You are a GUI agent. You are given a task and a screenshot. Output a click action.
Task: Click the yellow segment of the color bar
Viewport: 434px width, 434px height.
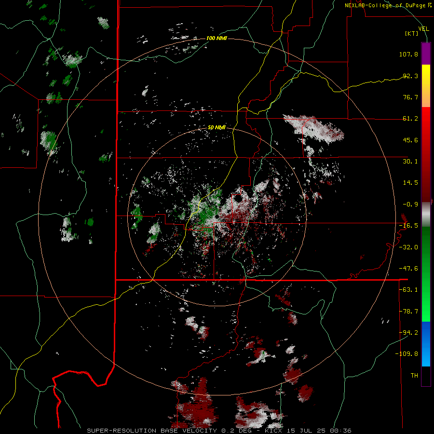(x=426, y=75)
